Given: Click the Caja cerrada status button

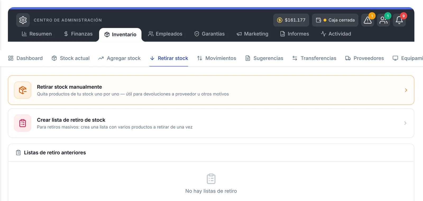Looking at the screenshot, I should (335, 20).
